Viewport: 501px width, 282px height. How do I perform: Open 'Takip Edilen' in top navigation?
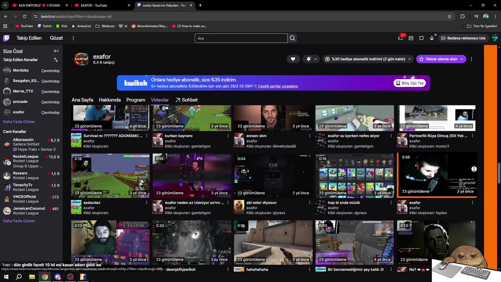[x=29, y=38]
